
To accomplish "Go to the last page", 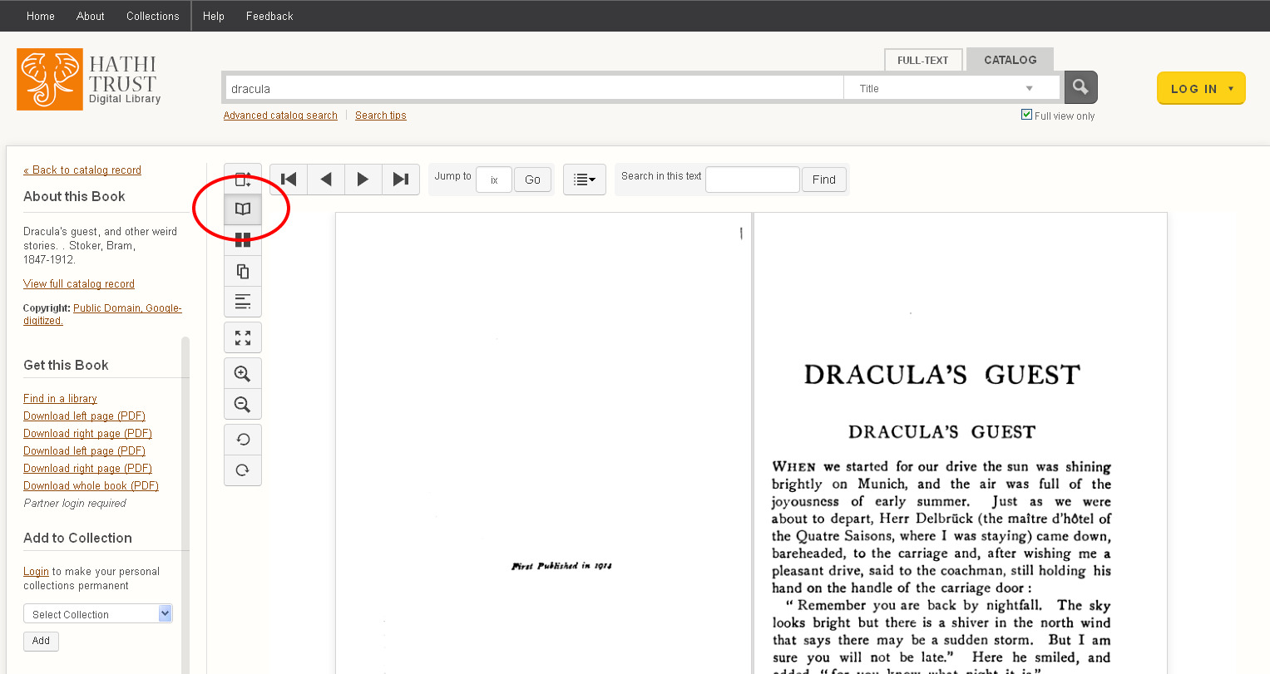I will pyautogui.click(x=401, y=180).
